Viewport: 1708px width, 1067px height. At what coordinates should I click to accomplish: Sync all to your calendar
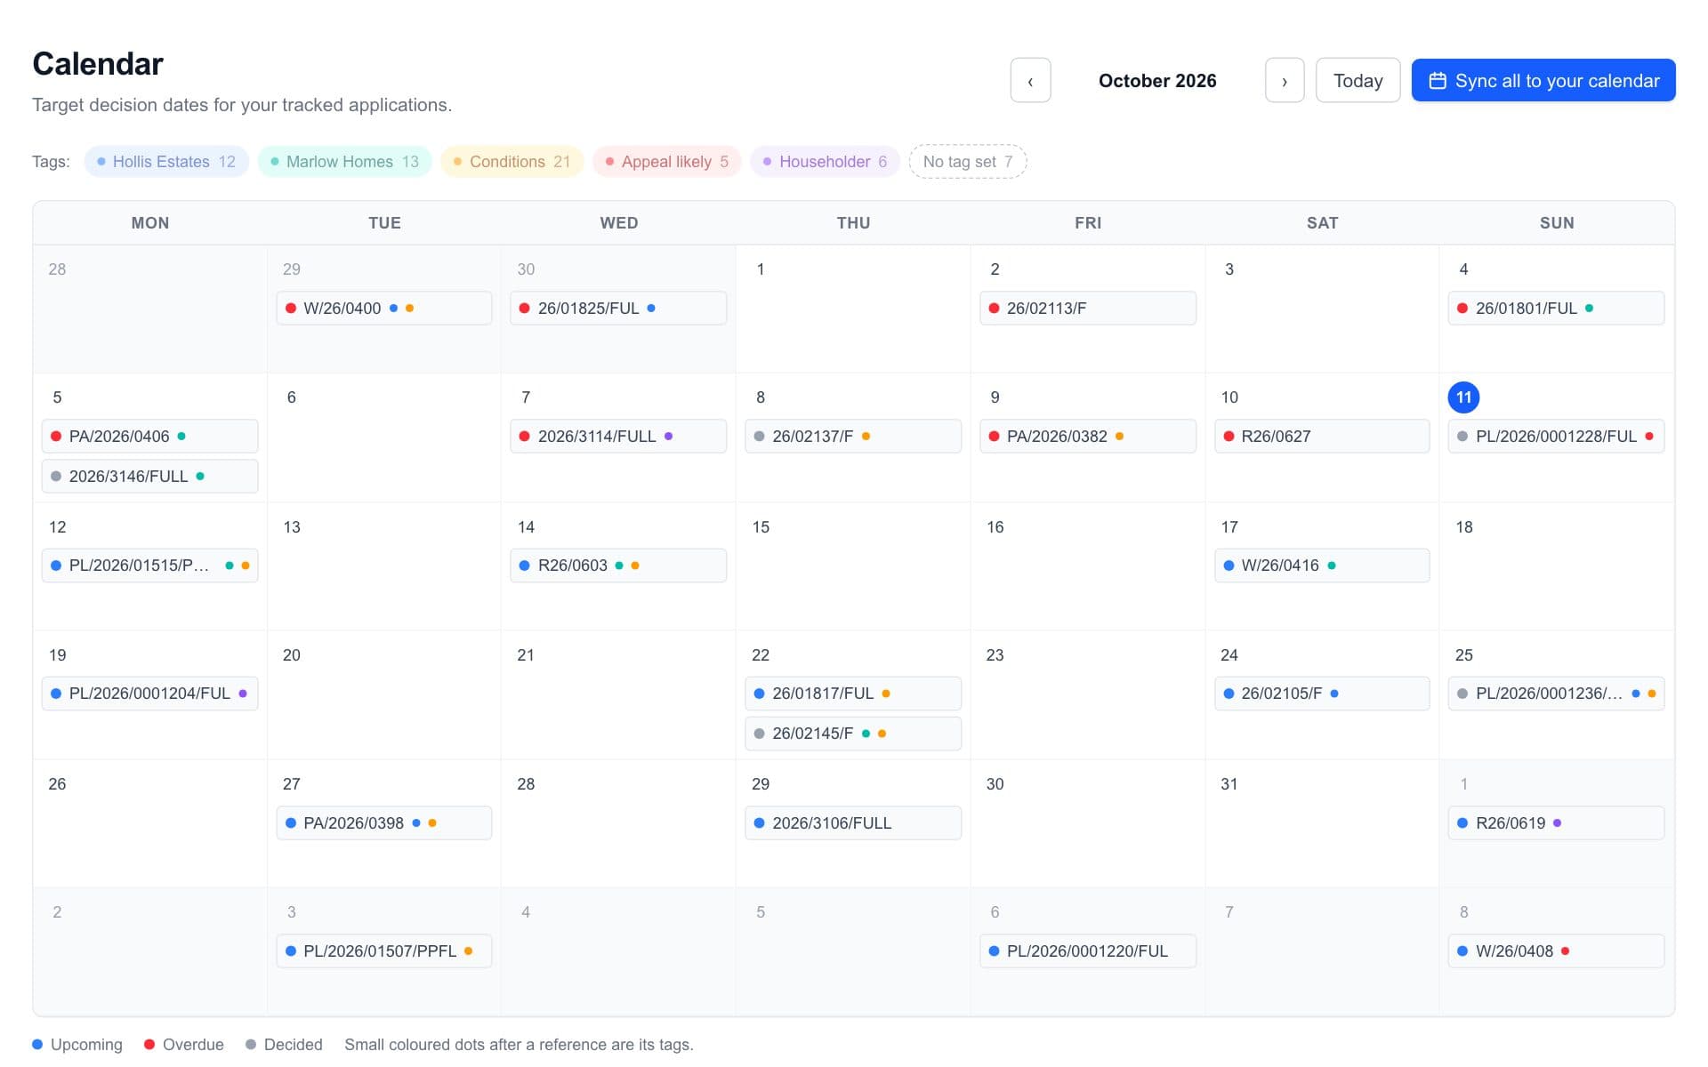pyautogui.click(x=1543, y=80)
